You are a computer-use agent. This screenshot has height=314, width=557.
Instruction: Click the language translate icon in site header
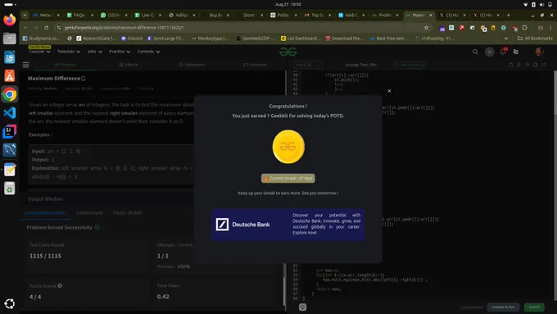(516, 52)
